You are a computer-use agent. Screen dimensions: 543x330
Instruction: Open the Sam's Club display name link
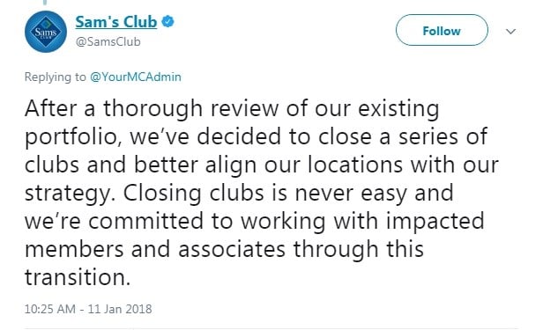[x=116, y=22]
